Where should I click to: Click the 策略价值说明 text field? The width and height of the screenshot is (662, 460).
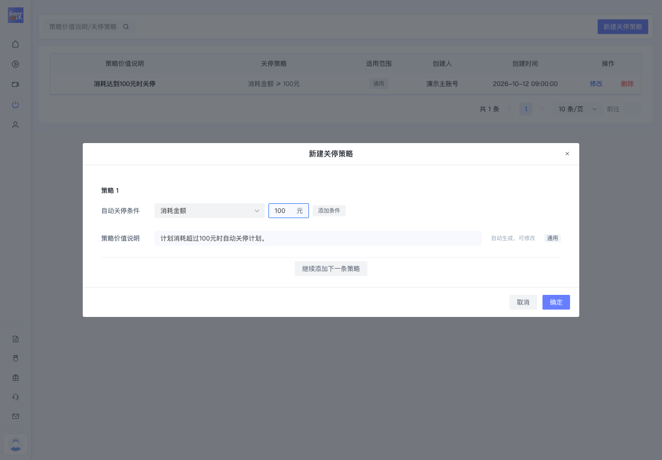(x=318, y=238)
